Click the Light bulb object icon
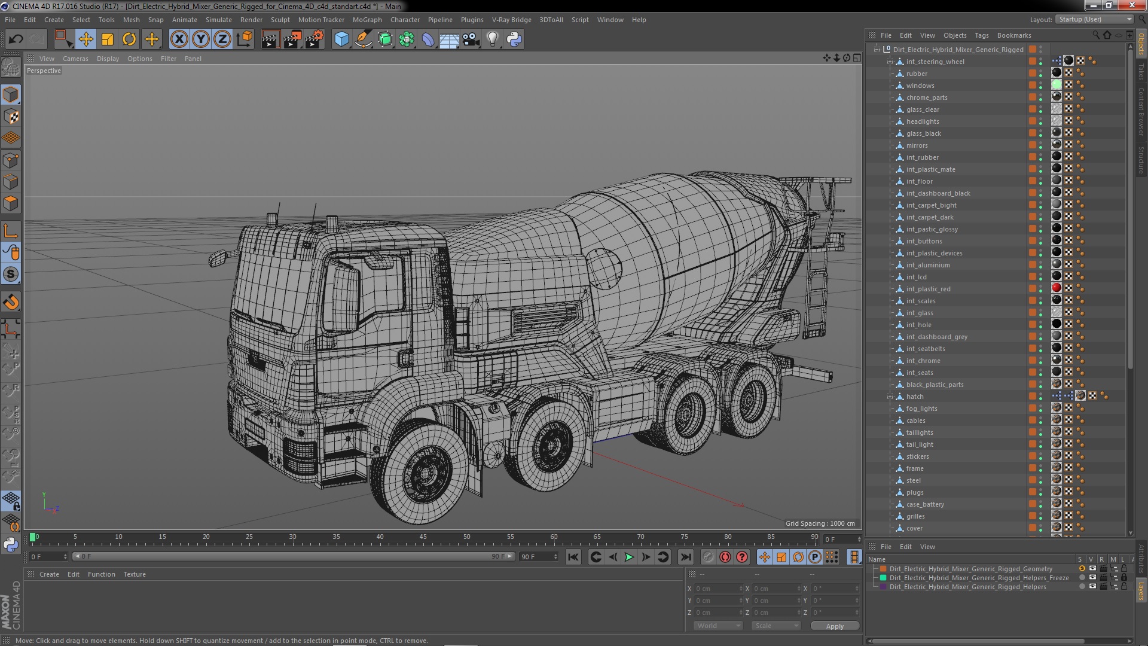Screen dimensions: 1148x646 coord(492,39)
